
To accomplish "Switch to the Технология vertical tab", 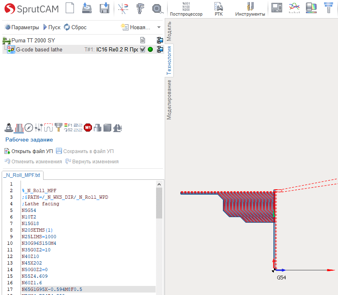I will click(x=169, y=60).
